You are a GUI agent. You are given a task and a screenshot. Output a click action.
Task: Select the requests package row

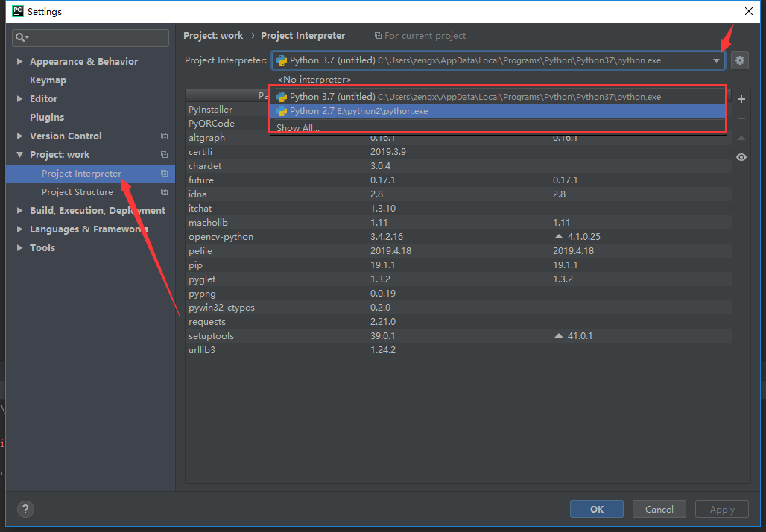(458, 322)
